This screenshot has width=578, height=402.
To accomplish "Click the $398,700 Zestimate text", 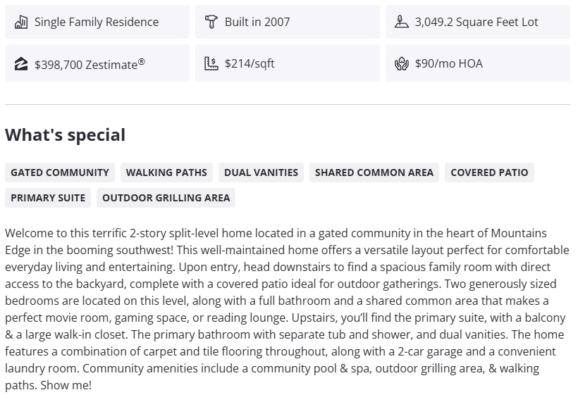I will point(90,63).
